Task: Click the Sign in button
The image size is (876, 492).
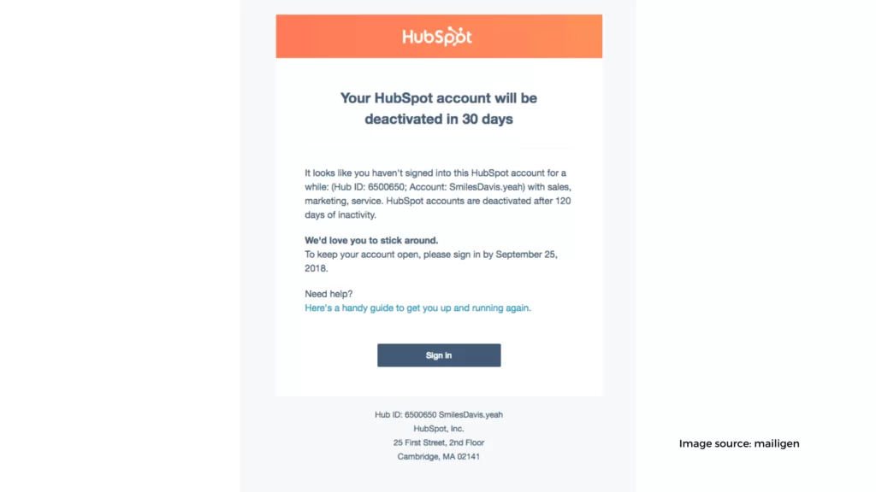Action: [439, 355]
